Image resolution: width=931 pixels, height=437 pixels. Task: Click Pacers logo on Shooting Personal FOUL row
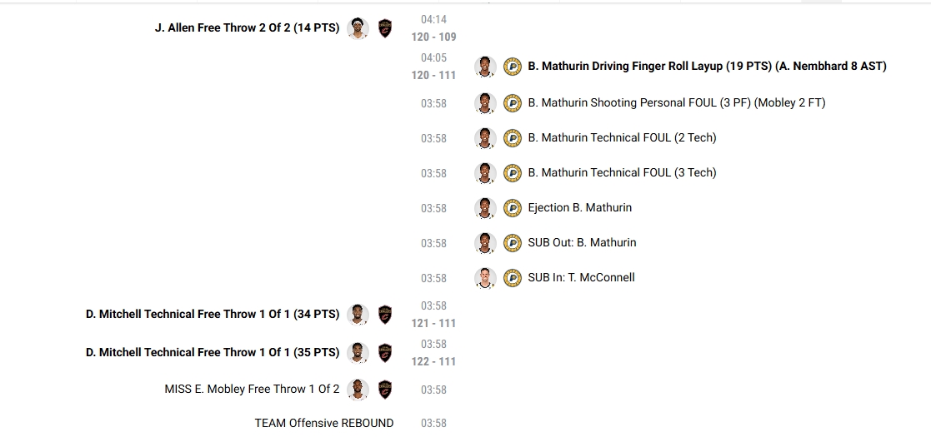coord(513,103)
